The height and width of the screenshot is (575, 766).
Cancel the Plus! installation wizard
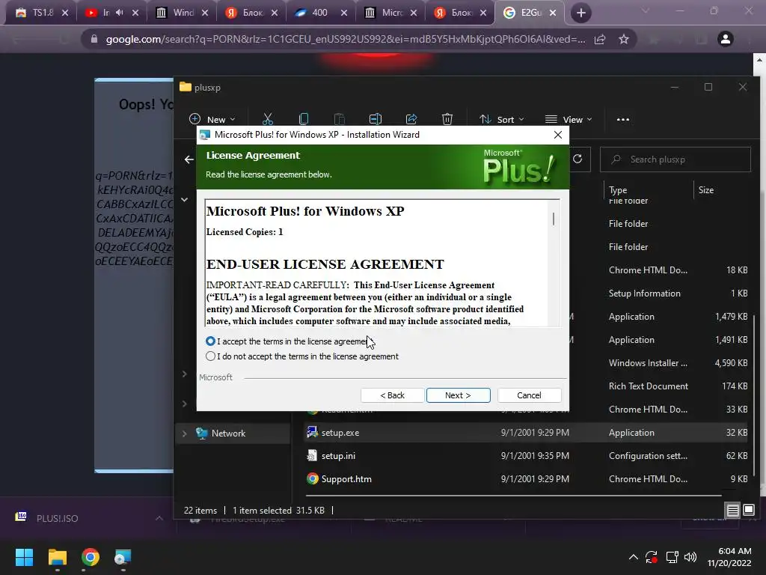[529, 395]
